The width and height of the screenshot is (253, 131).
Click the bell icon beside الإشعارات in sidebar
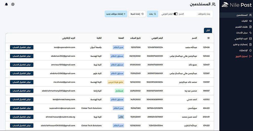click(x=250, y=50)
